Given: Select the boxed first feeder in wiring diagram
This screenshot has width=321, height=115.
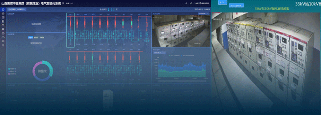Looking at the screenshot, I should pos(70,30).
